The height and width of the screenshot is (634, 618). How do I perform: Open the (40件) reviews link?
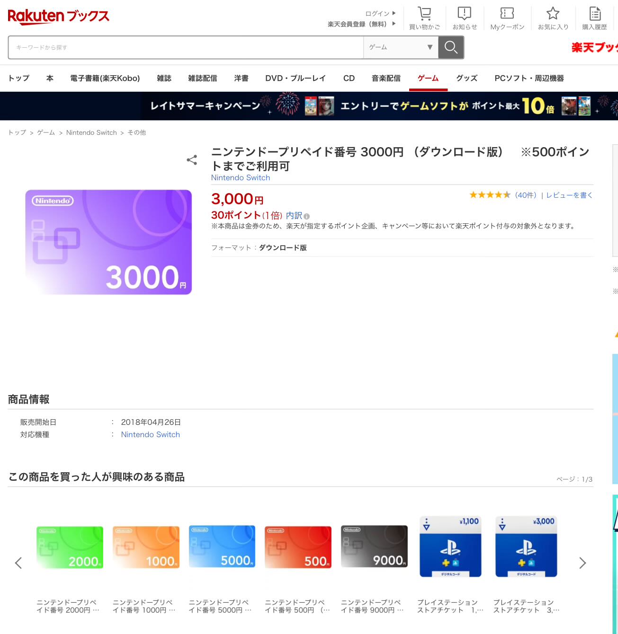[x=526, y=195]
